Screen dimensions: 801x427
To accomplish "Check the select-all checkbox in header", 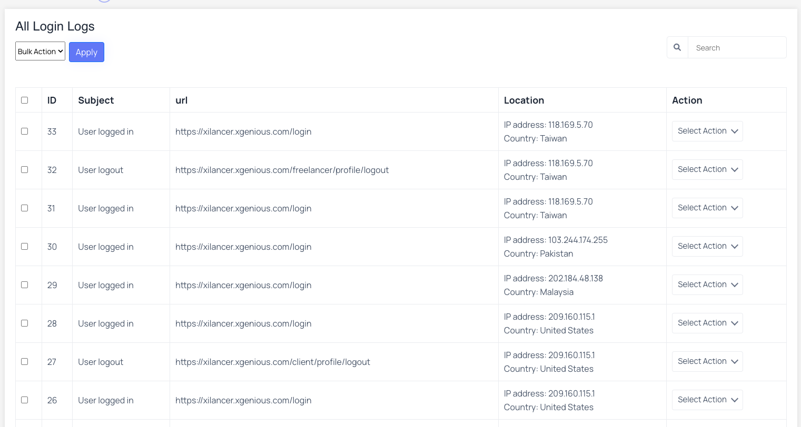I will 24,100.
